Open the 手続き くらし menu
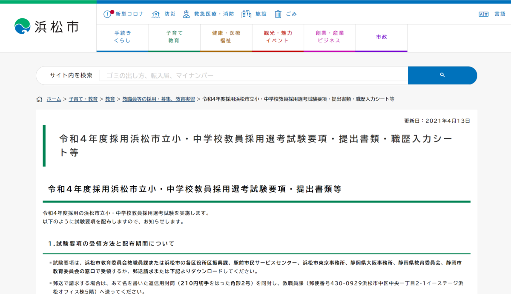 (x=123, y=37)
